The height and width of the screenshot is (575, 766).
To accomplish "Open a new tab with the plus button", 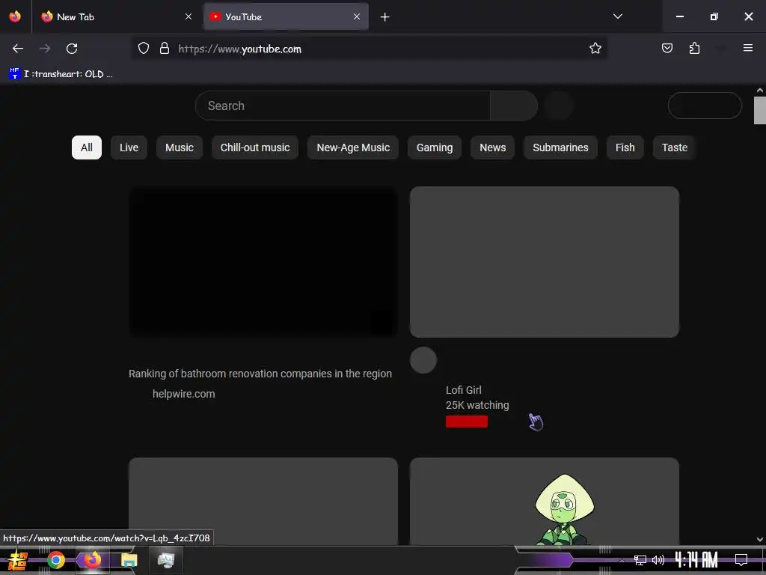I will (385, 17).
